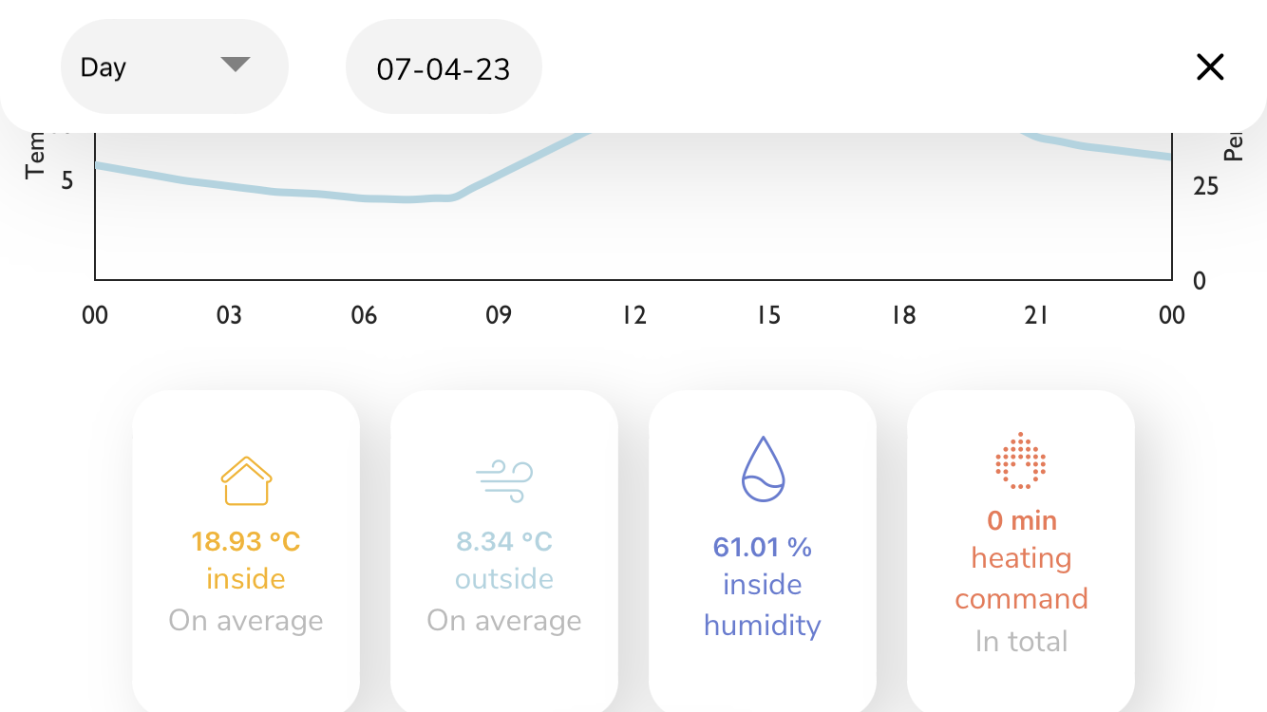This screenshot has height=712, width=1267.
Task: Close the chart panel with X
Action: pos(1210,66)
